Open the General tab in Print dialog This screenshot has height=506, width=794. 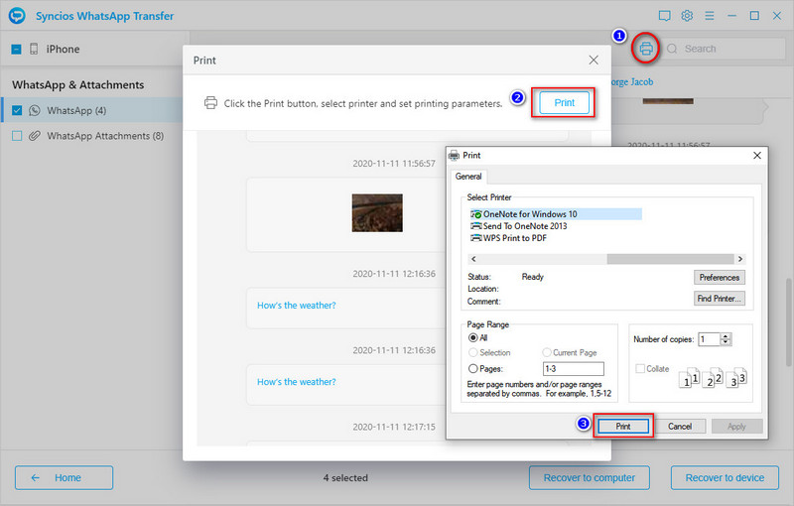point(468,176)
